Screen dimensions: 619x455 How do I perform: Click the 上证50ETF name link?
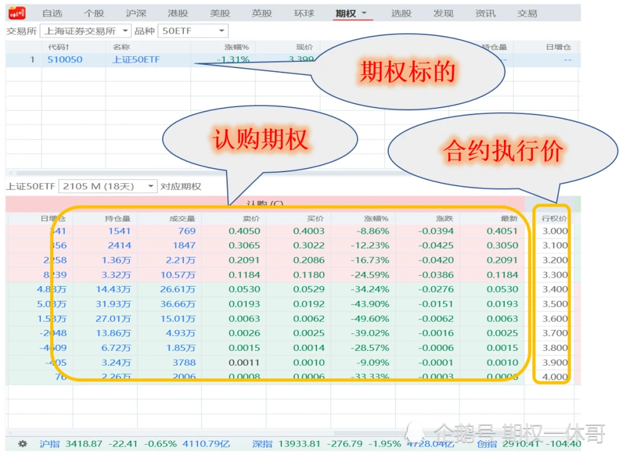(136, 59)
